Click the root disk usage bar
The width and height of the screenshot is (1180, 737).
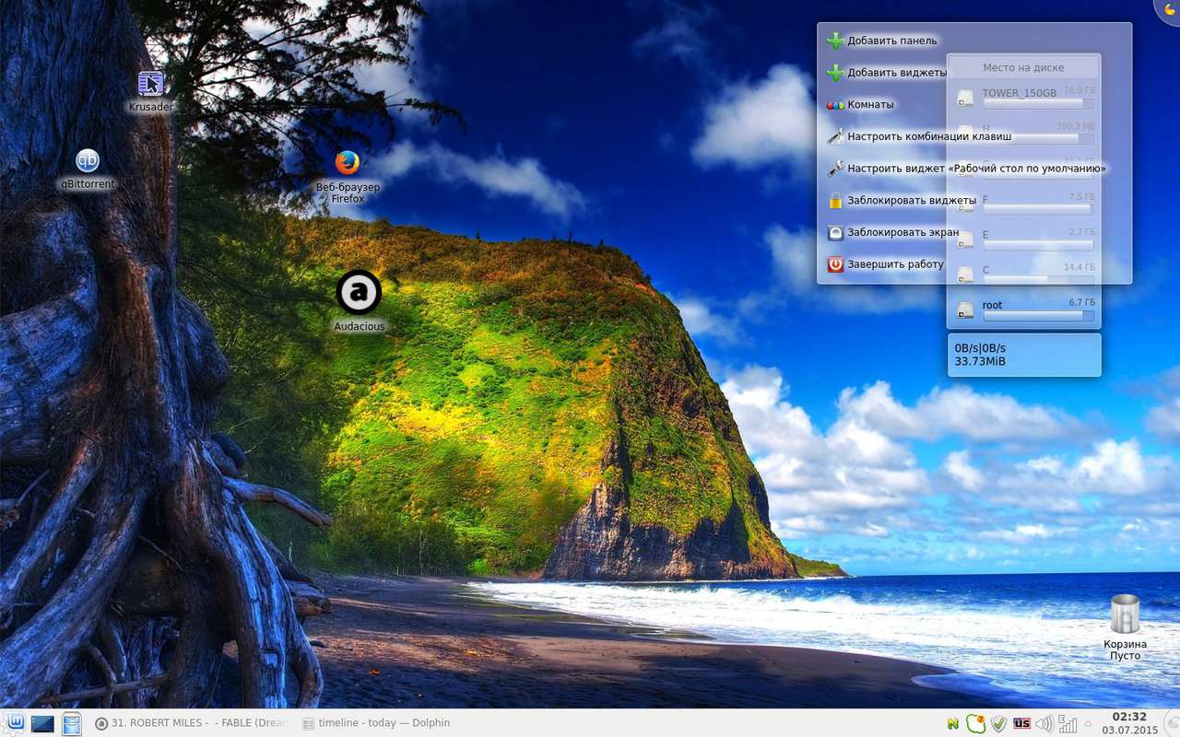point(1038,316)
